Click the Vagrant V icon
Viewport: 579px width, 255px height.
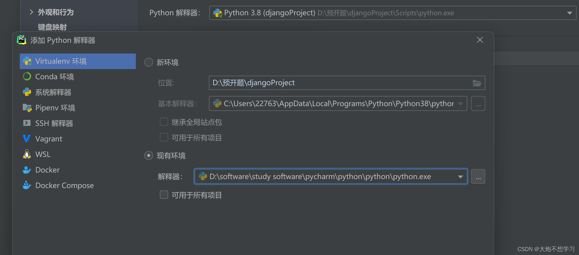(x=27, y=138)
